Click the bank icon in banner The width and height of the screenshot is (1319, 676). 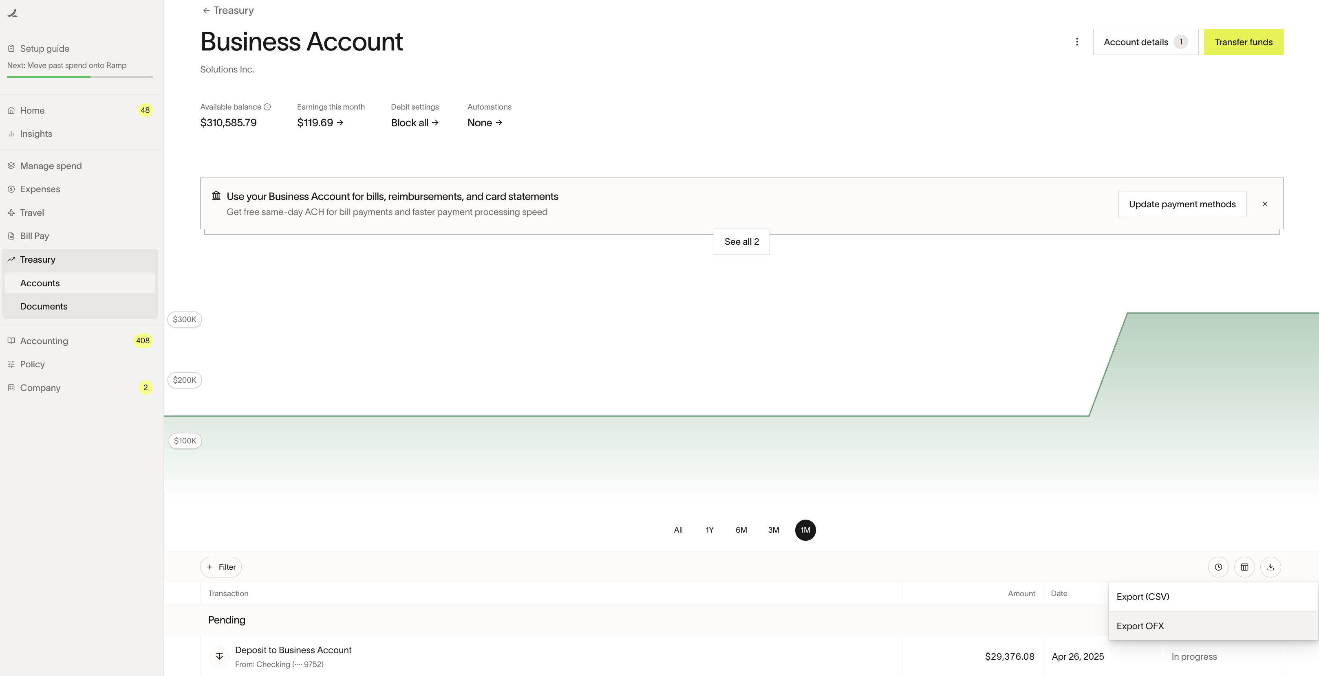216,196
